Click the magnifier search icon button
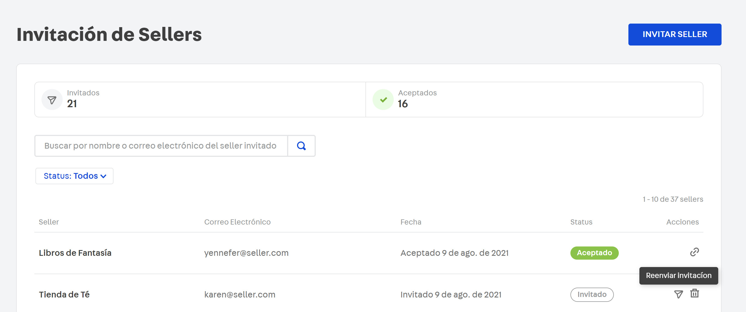Screen dimensions: 746x312 click(301, 146)
